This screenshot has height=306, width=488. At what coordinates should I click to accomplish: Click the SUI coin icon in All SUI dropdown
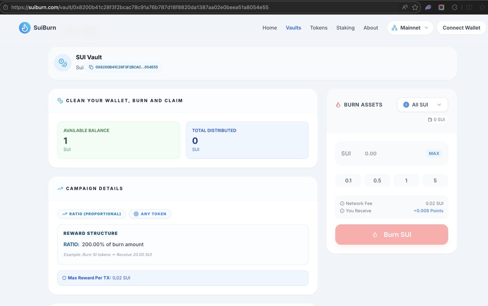pyautogui.click(x=406, y=104)
